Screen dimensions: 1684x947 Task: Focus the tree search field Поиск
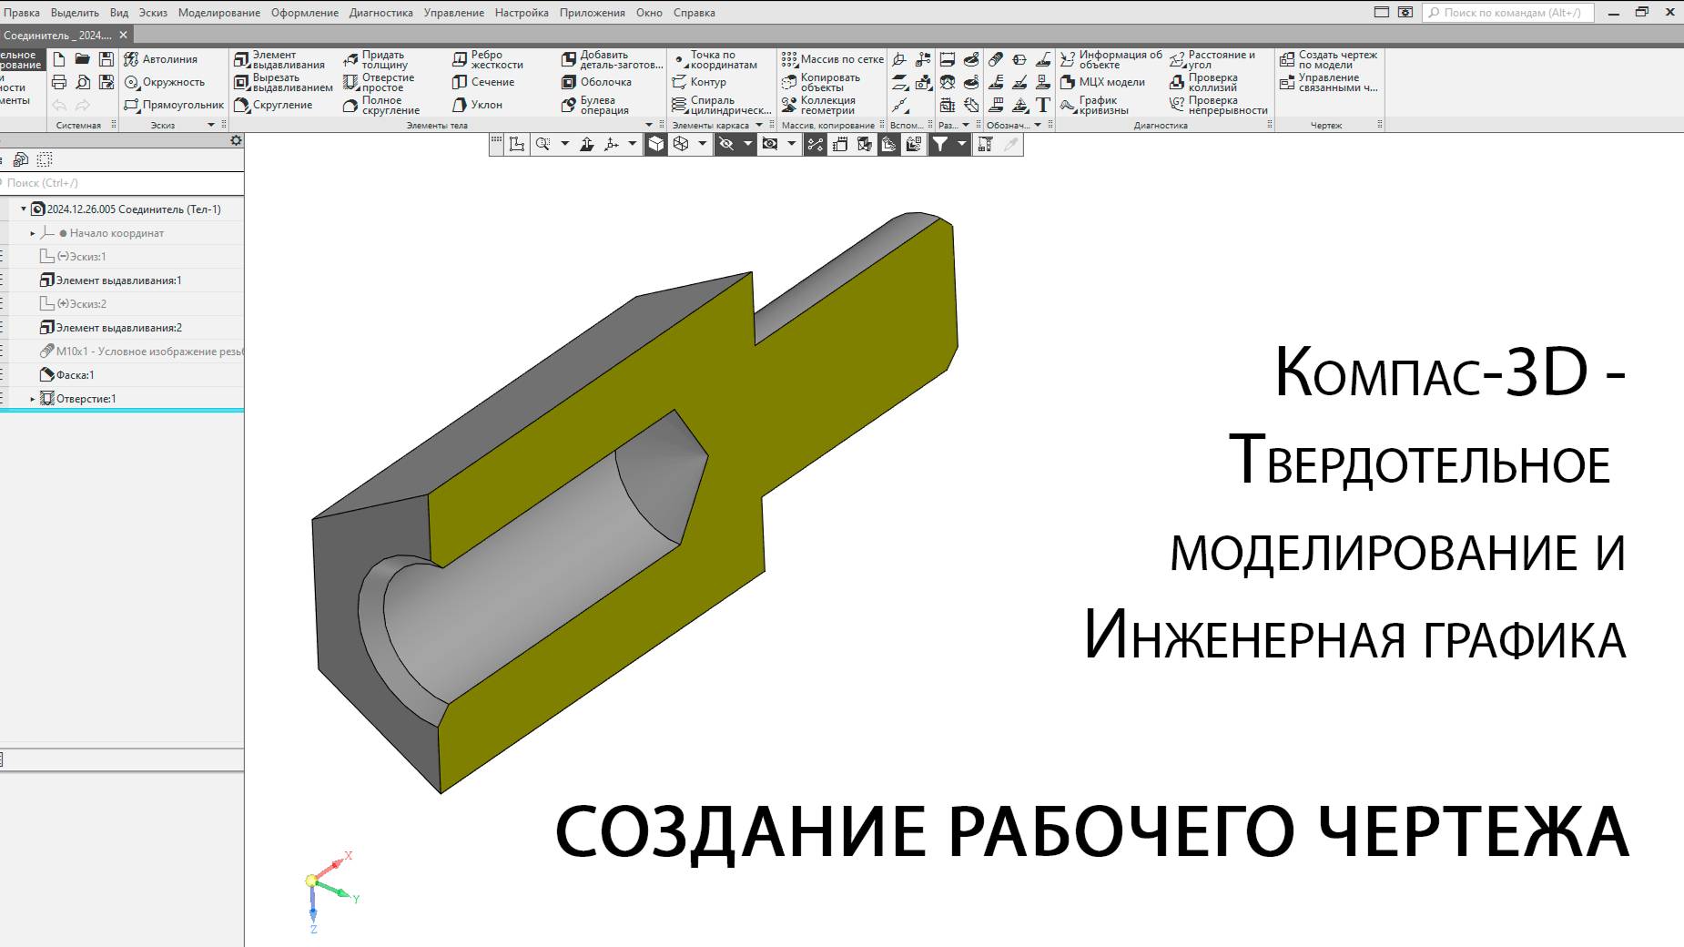click(122, 183)
